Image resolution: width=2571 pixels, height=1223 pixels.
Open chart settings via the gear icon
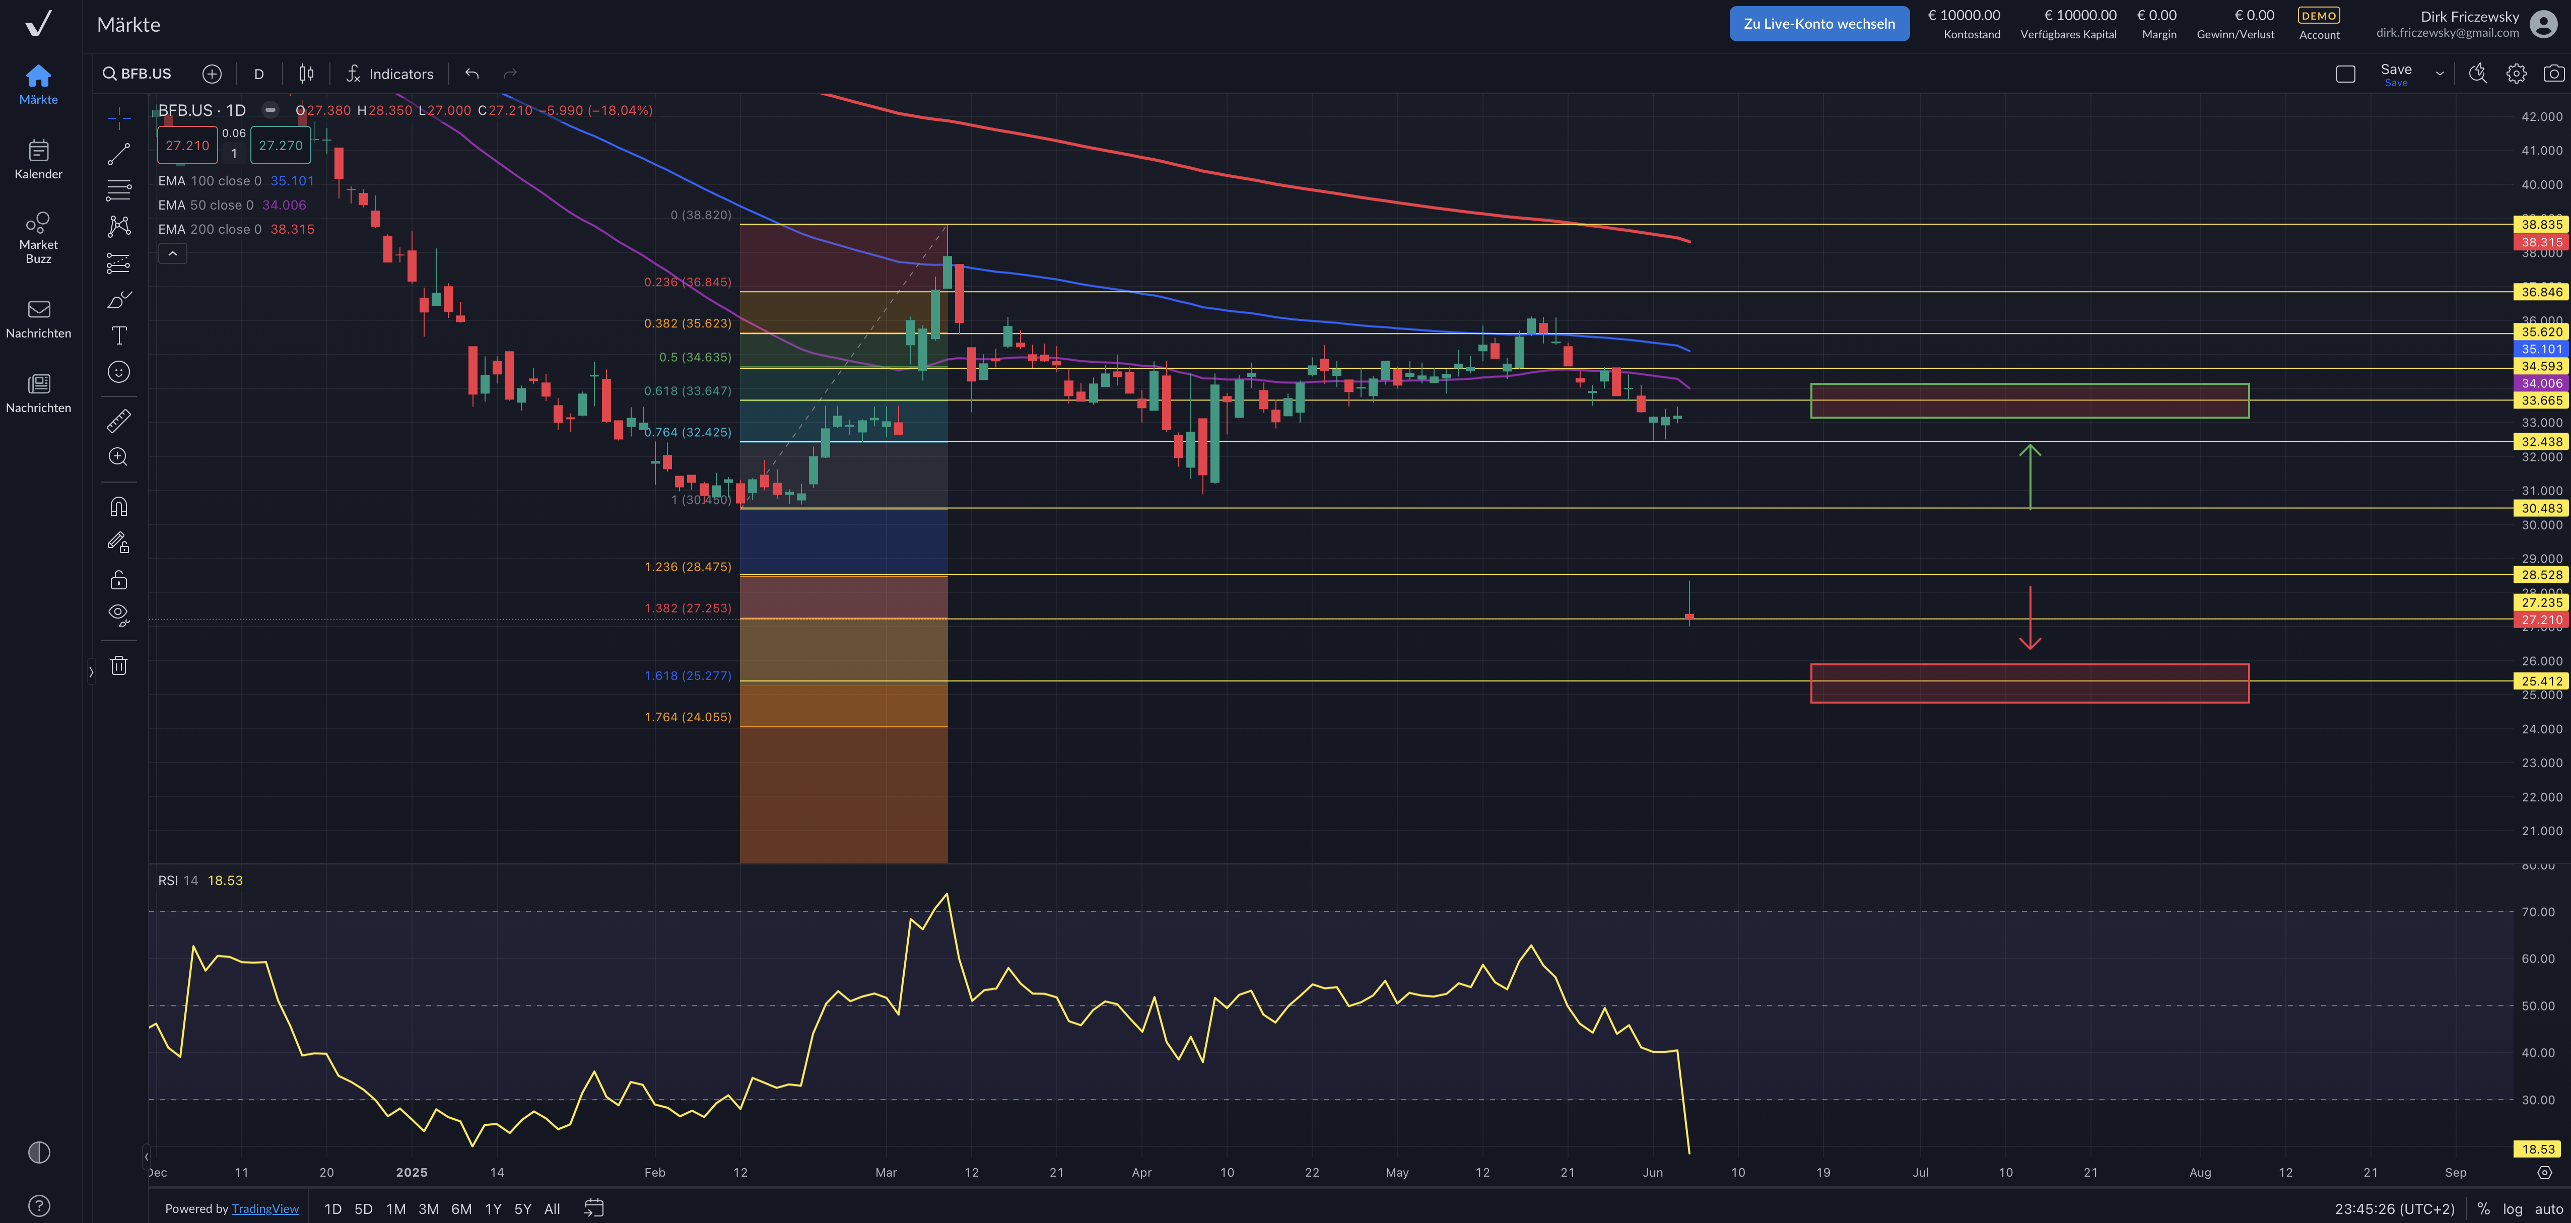tap(2516, 74)
